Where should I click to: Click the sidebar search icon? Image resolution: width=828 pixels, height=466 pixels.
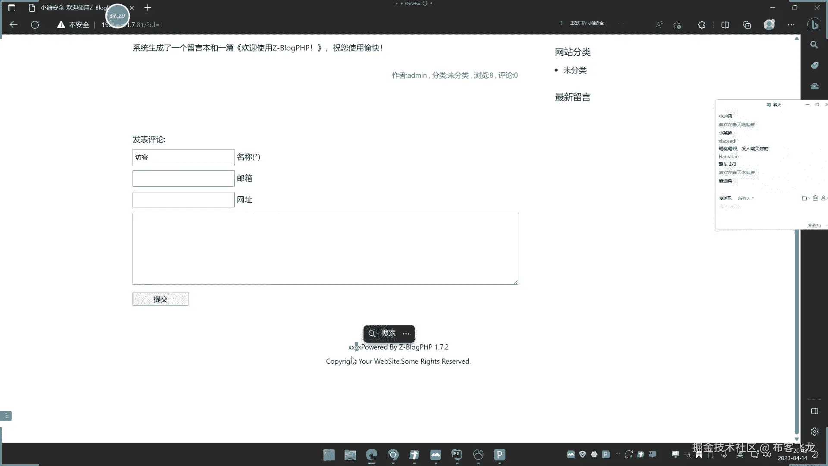coord(814,45)
